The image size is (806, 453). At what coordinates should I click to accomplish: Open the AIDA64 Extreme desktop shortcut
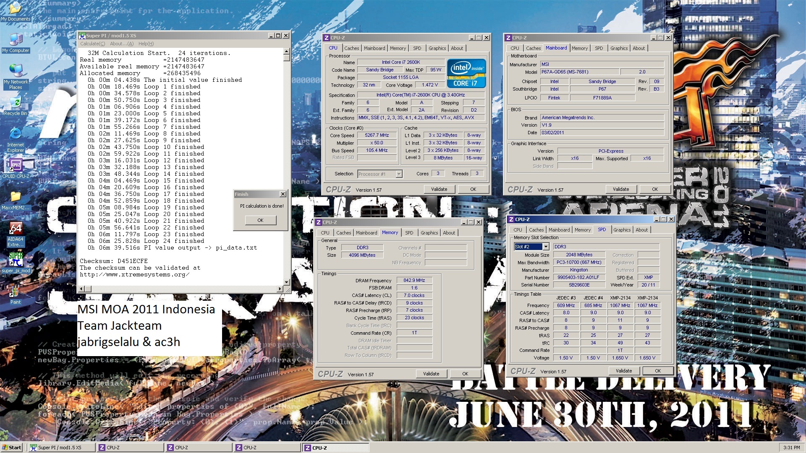pyautogui.click(x=16, y=229)
